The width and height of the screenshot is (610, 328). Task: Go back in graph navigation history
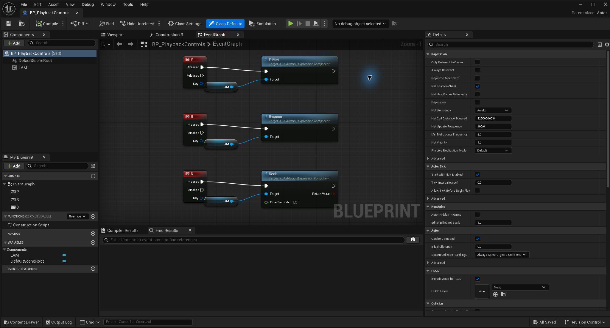click(119, 44)
